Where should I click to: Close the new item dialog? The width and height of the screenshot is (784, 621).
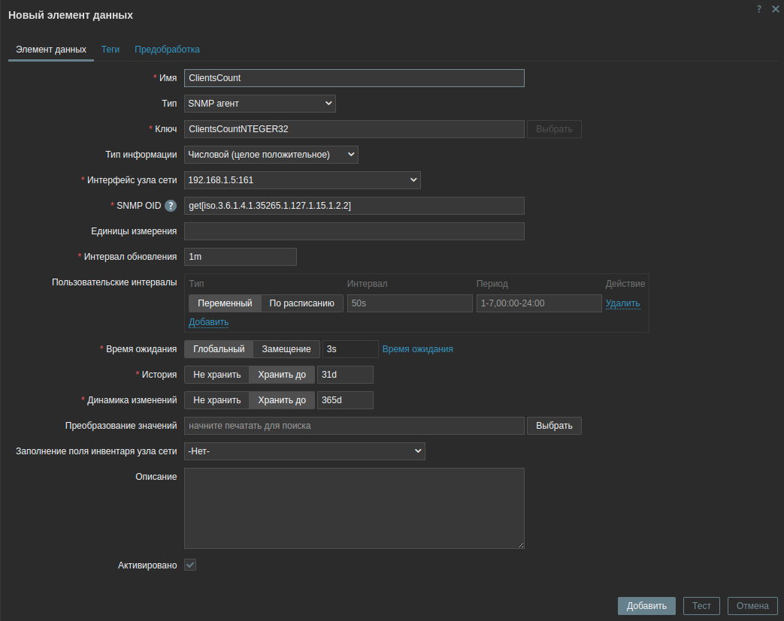click(775, 9)
